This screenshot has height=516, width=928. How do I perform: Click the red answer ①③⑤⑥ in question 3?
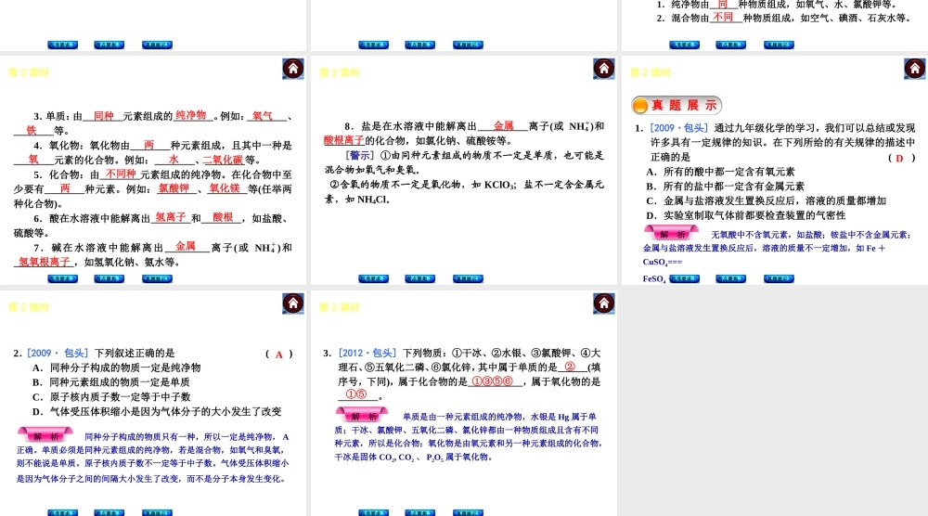point(493,381)
